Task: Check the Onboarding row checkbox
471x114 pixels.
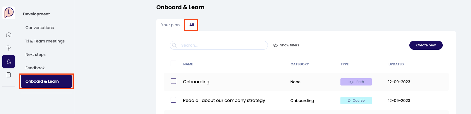Action: [173, 81]
